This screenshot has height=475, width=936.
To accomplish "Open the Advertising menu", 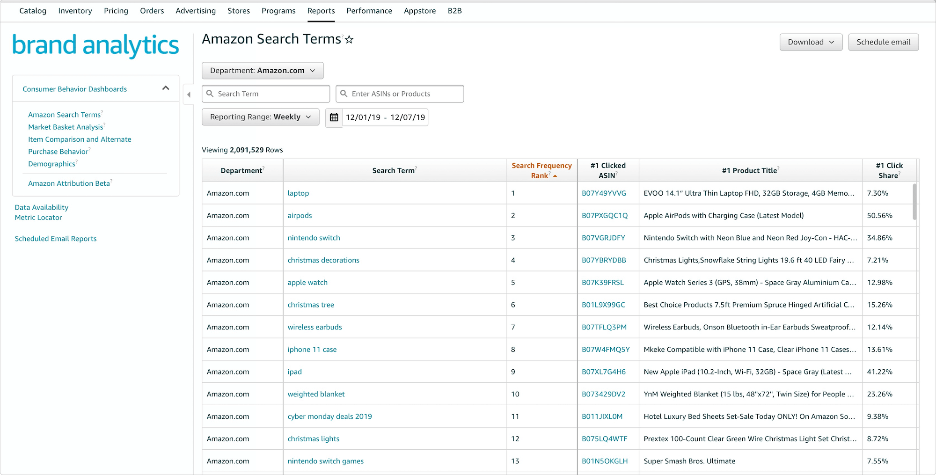I will 196,11.
